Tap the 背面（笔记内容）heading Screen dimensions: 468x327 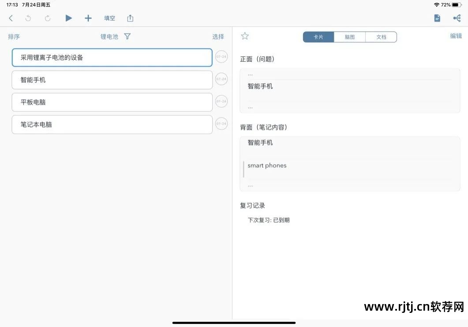264,127
